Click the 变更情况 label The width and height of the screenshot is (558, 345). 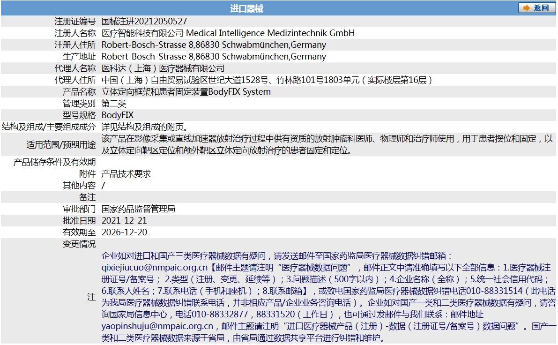click(x=79, y=245)
